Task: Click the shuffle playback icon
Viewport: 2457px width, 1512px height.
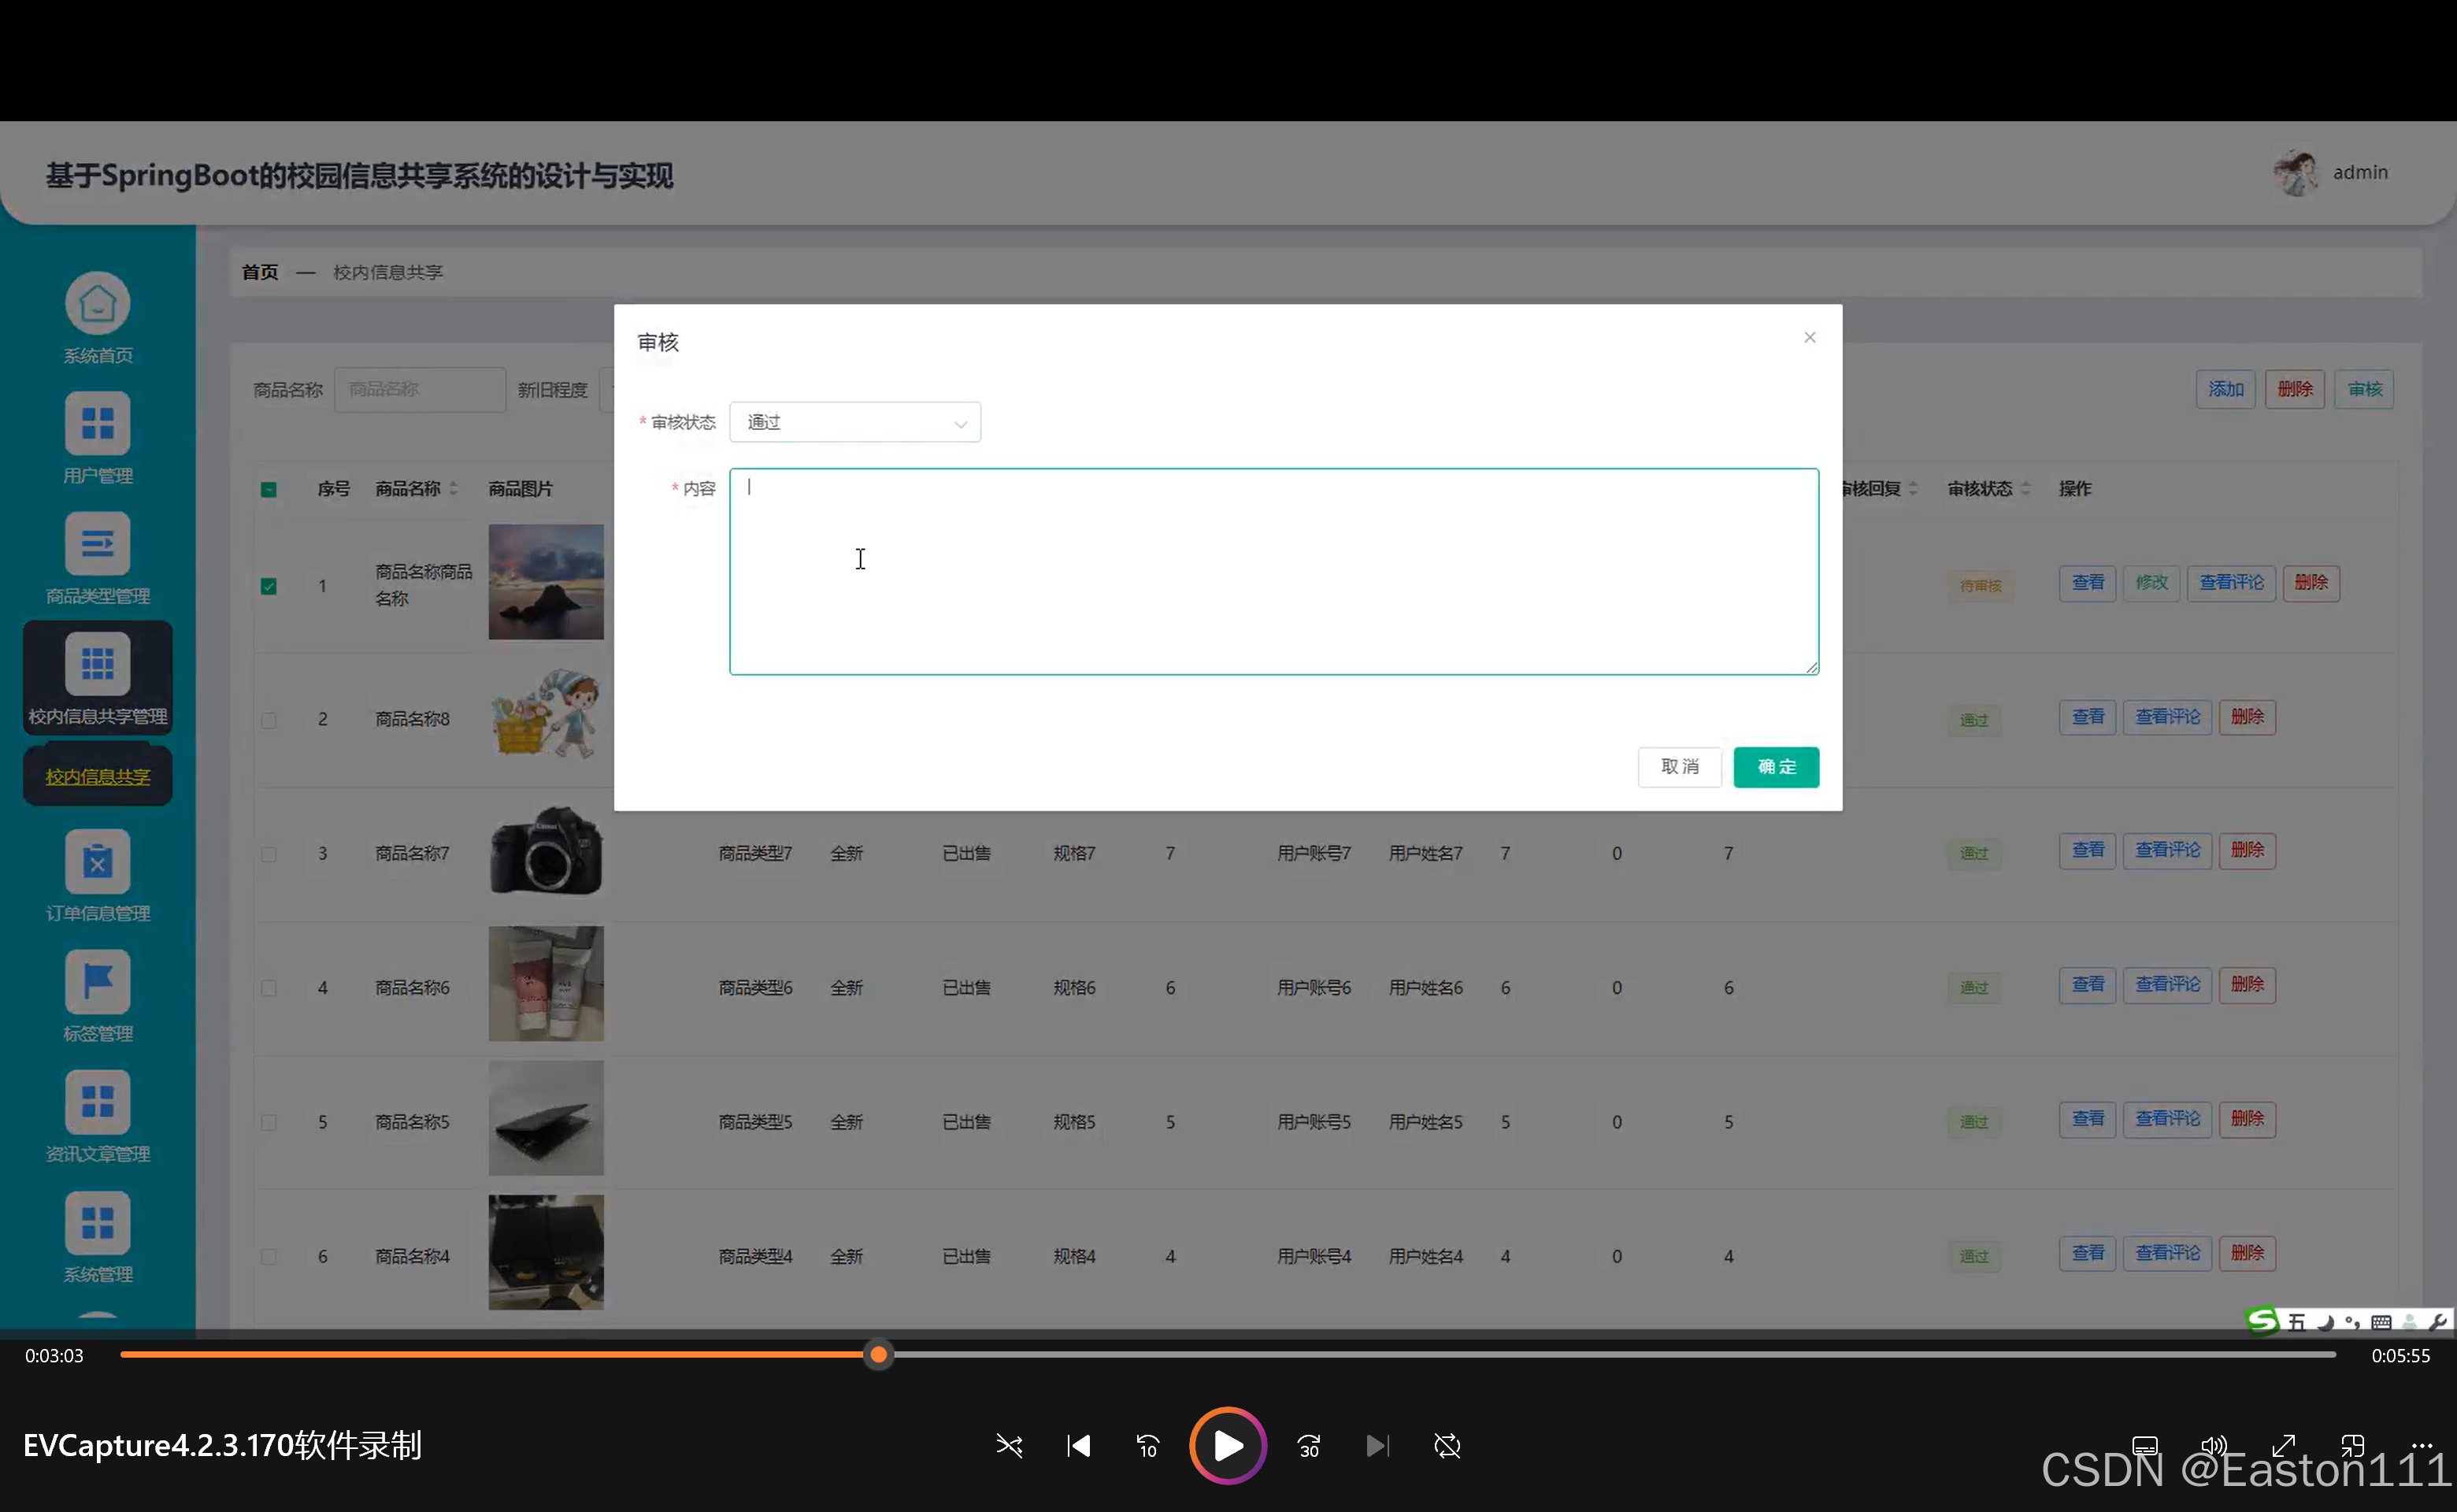Action: (1009, 1446)
